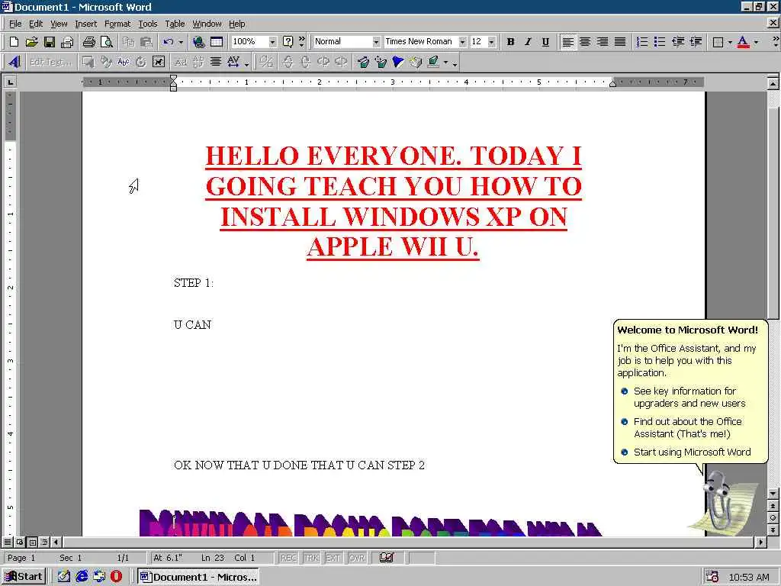Create a new blank document
Image resolution: width=781 pixels, height=586 pixels.
tap(14, 42)
